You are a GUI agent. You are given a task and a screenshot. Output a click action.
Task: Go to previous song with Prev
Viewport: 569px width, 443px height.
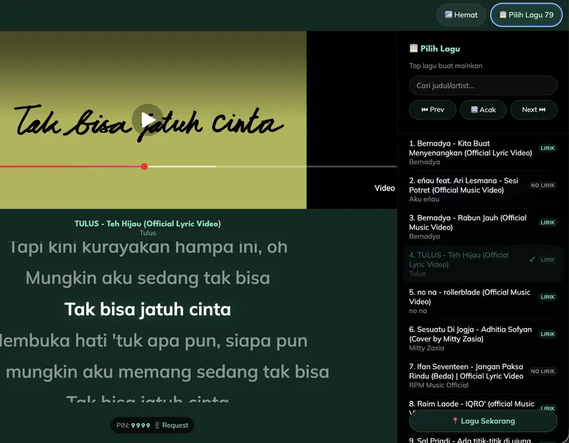(x=432, y=110)
